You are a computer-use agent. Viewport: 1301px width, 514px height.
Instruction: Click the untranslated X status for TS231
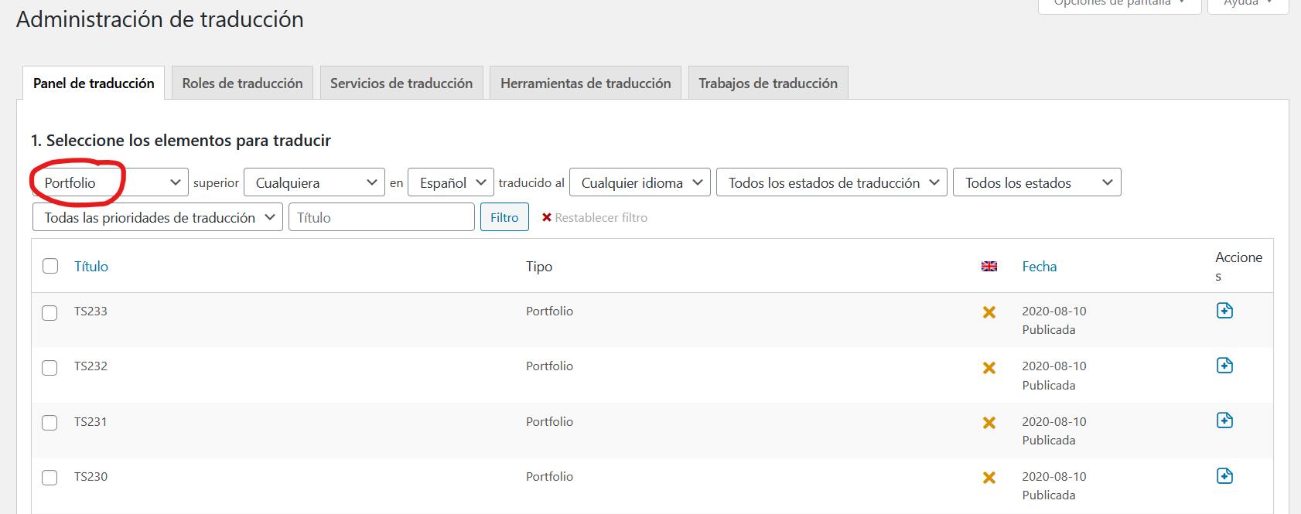point(989,423)
